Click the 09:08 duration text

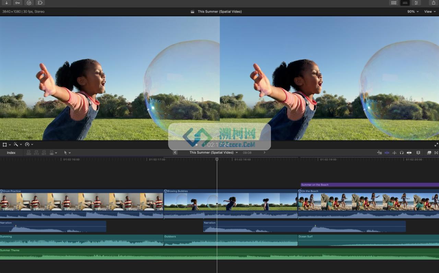tap(247, 153)
